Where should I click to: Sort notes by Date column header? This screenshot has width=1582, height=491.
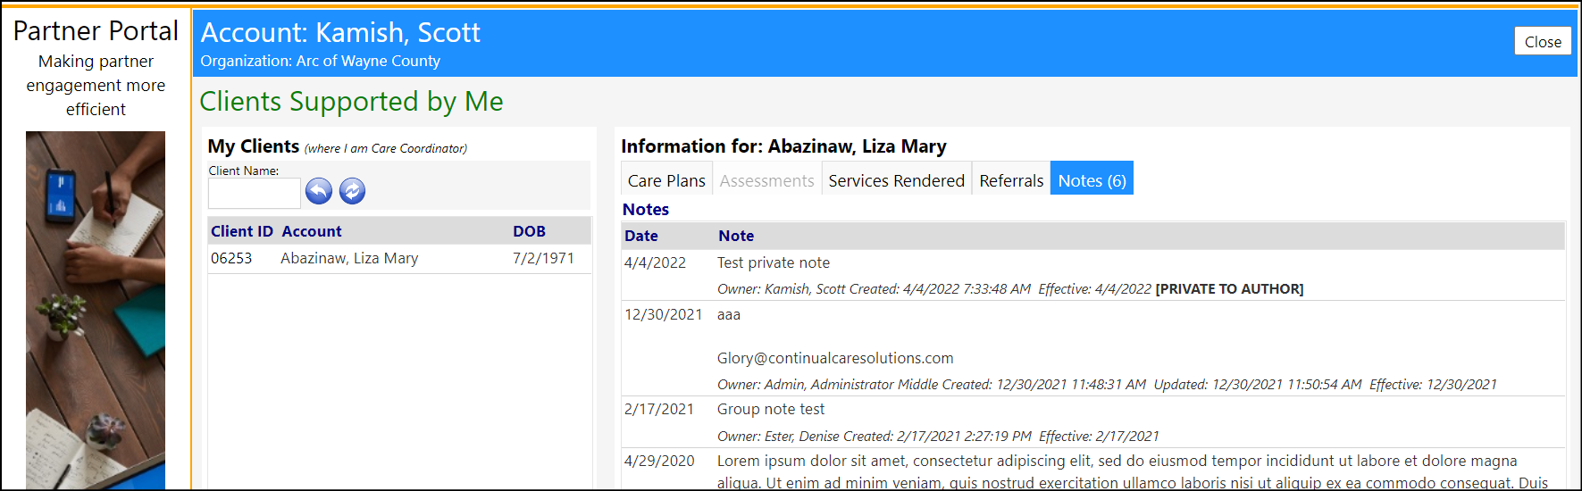click(x=641, y=236)
